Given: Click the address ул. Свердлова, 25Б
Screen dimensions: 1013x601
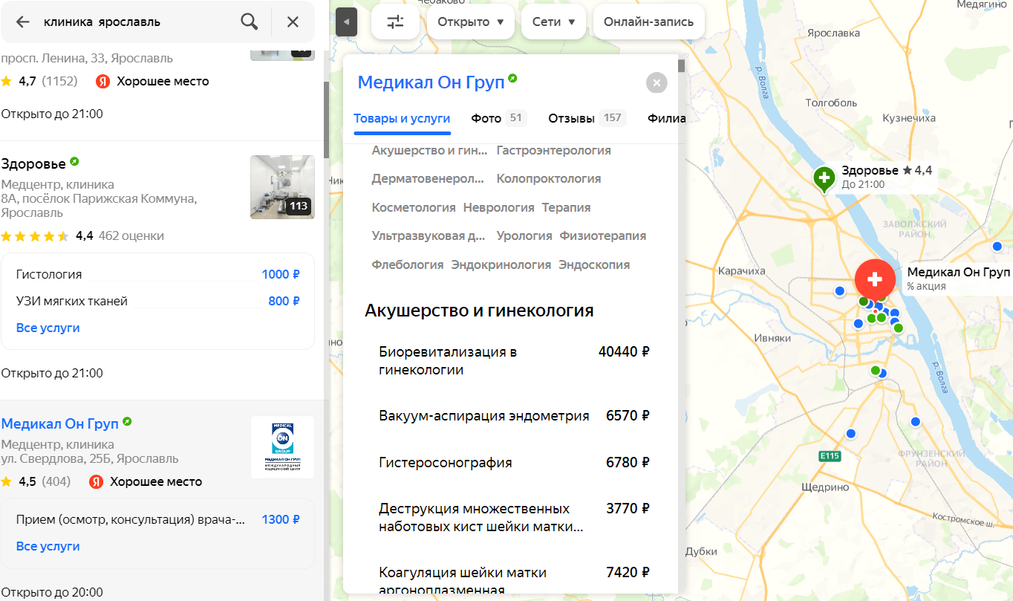Looking at the screenshot, I should click(90, 459).
